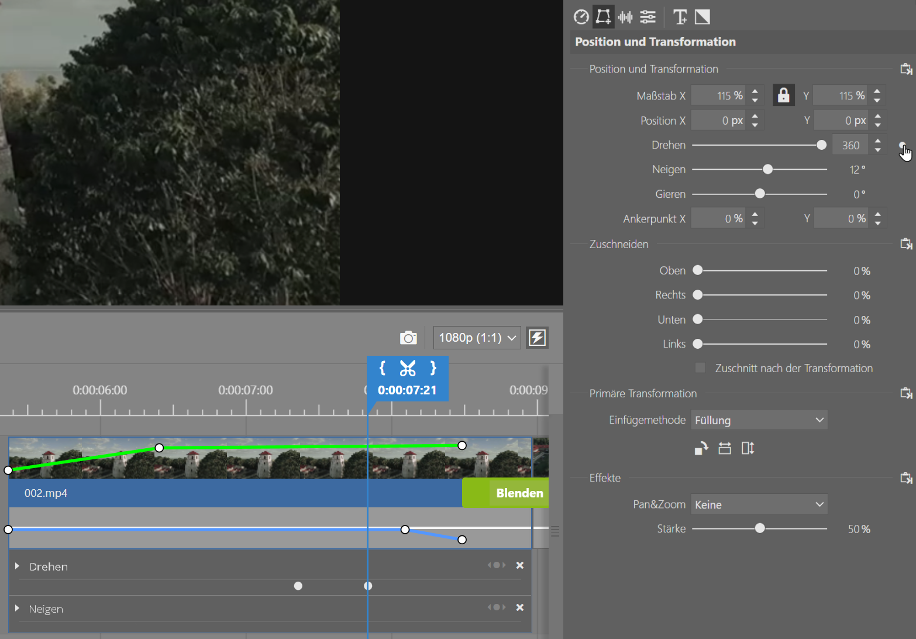Click the 0:00:06:00 ruler mark
The height and width of the screenshot is (639, 916).
[x=100, y=390]
